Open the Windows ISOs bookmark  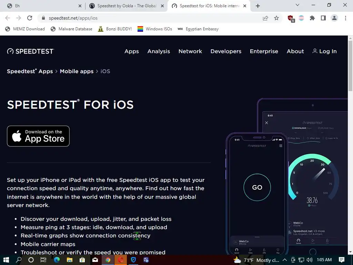coord(155,29)
